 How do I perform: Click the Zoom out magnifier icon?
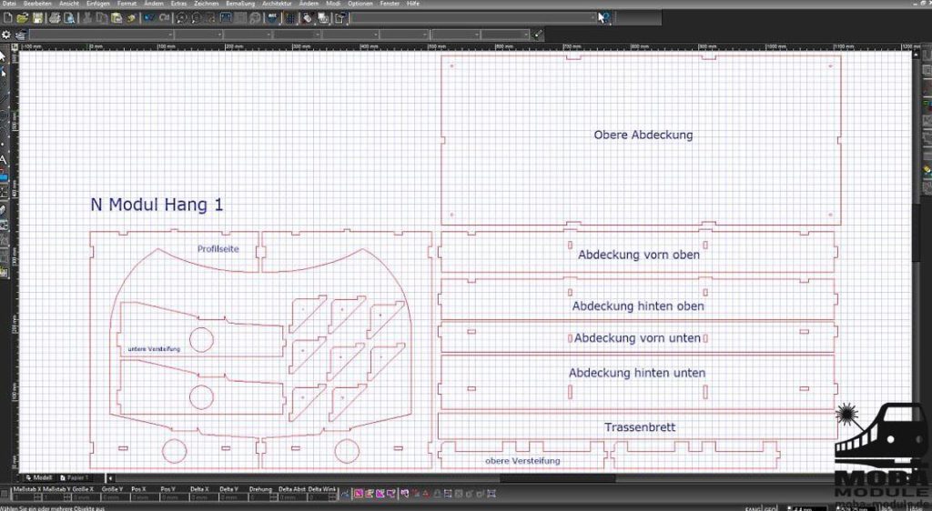click(196, 18)
